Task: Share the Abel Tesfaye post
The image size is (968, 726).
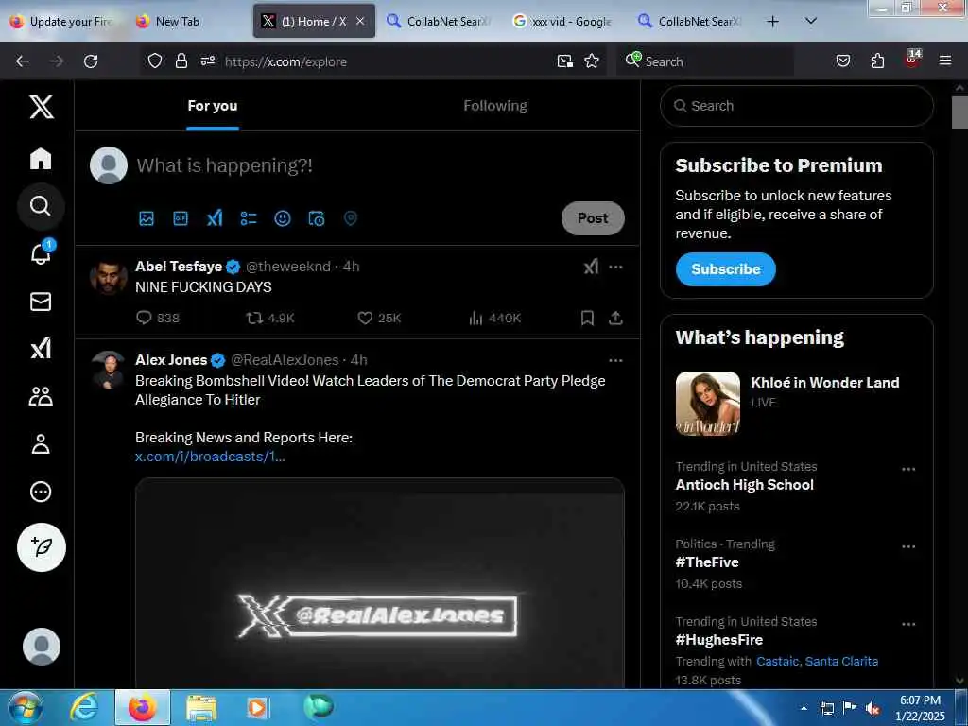Action: (x=615, y=318)
